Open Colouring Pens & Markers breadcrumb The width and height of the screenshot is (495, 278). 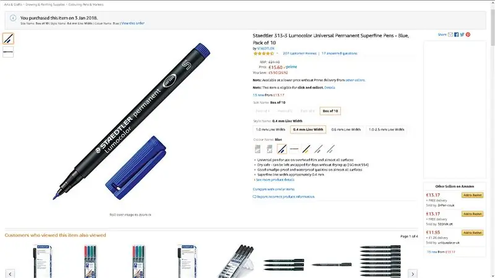[86, 5]
